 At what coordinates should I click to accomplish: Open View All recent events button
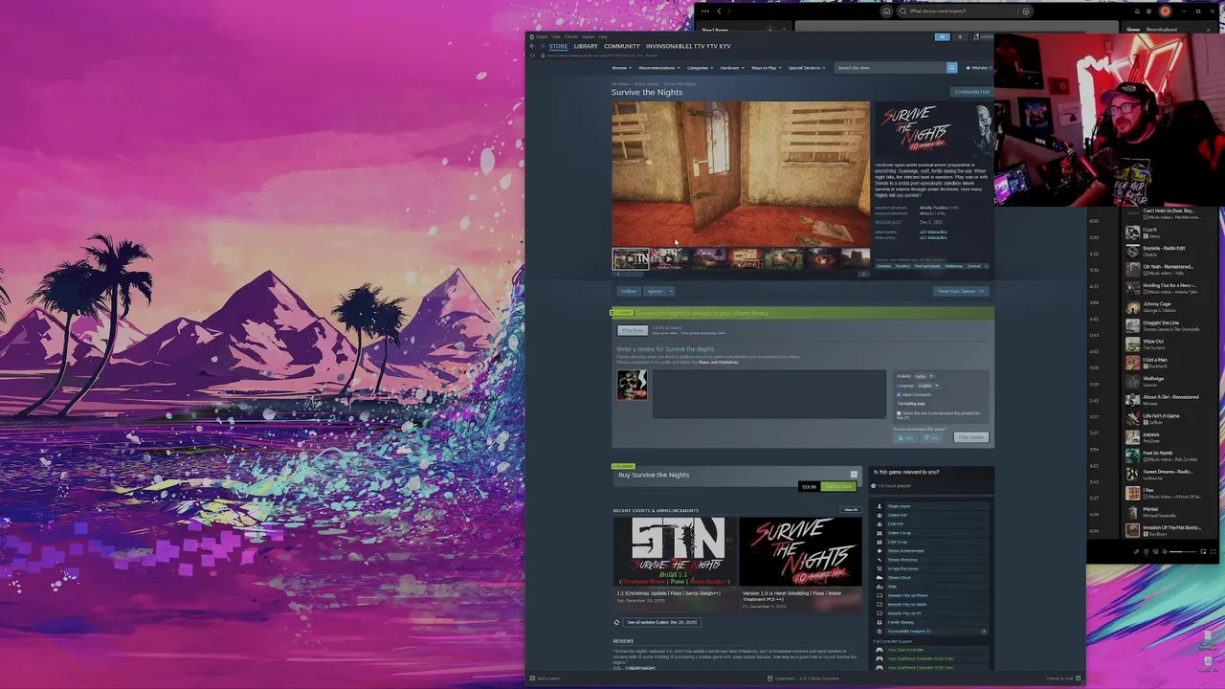pos(850,510)
